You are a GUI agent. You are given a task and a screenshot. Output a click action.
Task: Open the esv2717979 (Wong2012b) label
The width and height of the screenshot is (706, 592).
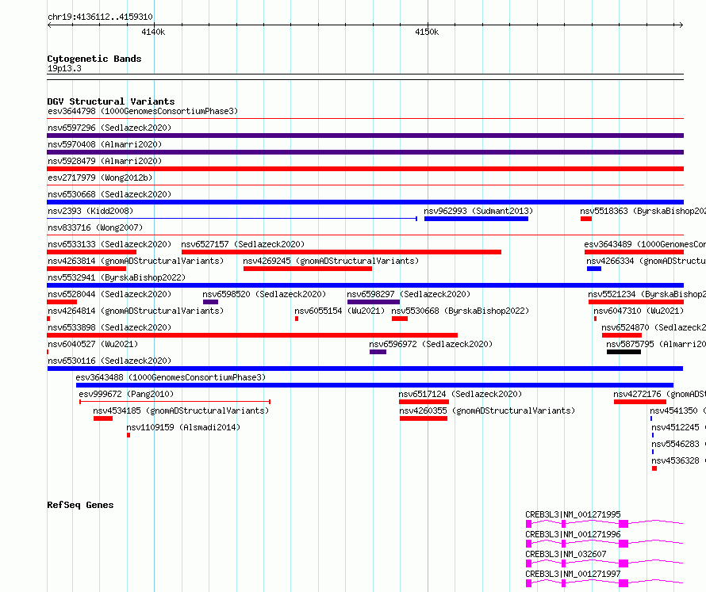click(100, 178)
